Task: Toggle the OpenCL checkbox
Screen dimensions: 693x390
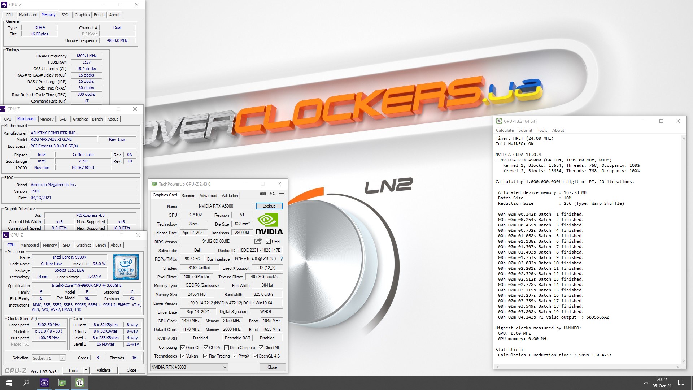Action: pos(183,348)
